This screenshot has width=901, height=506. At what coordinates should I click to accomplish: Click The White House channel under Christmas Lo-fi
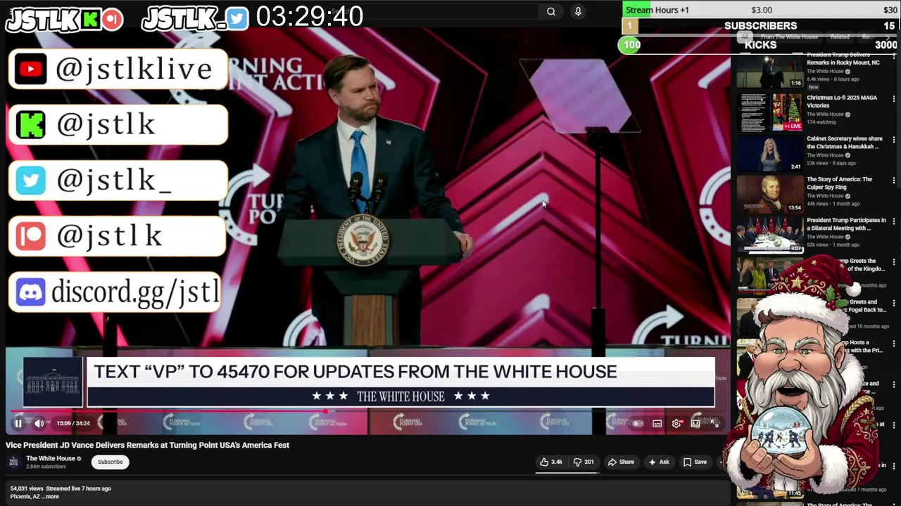(825, 114)
